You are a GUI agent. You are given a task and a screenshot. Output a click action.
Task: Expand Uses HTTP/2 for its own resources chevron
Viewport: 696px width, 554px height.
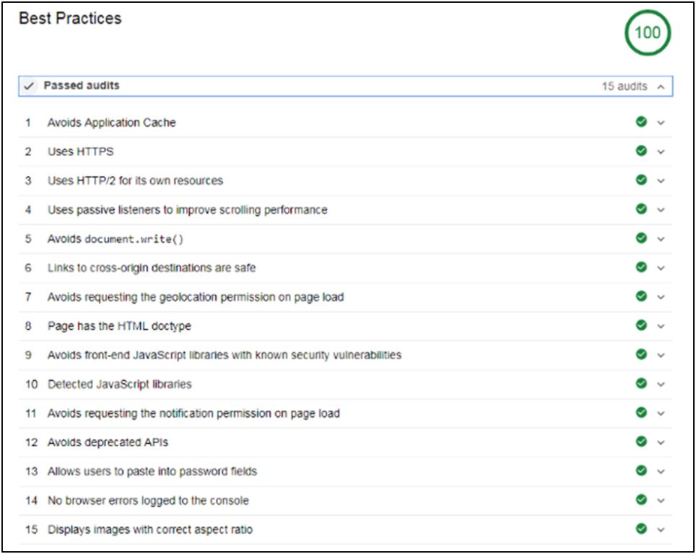661,181
